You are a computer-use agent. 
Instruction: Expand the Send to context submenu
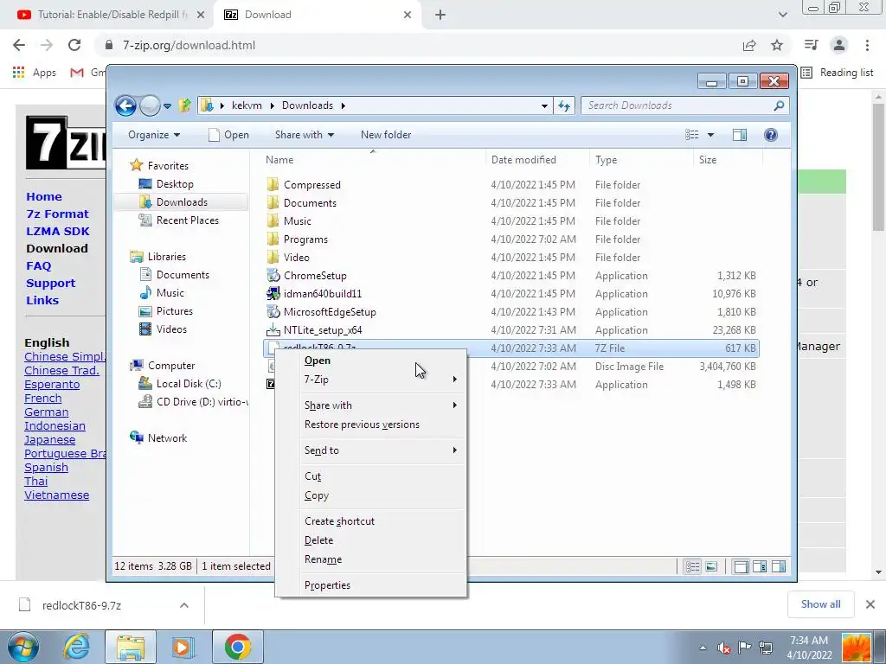tap(455, 450)
